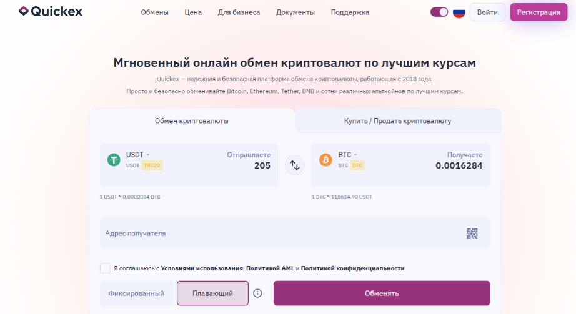Image resolution: width=576 pixels, height=314 pixels.
Task: Click the TRC20 network badge
Action: click(152, 165)
